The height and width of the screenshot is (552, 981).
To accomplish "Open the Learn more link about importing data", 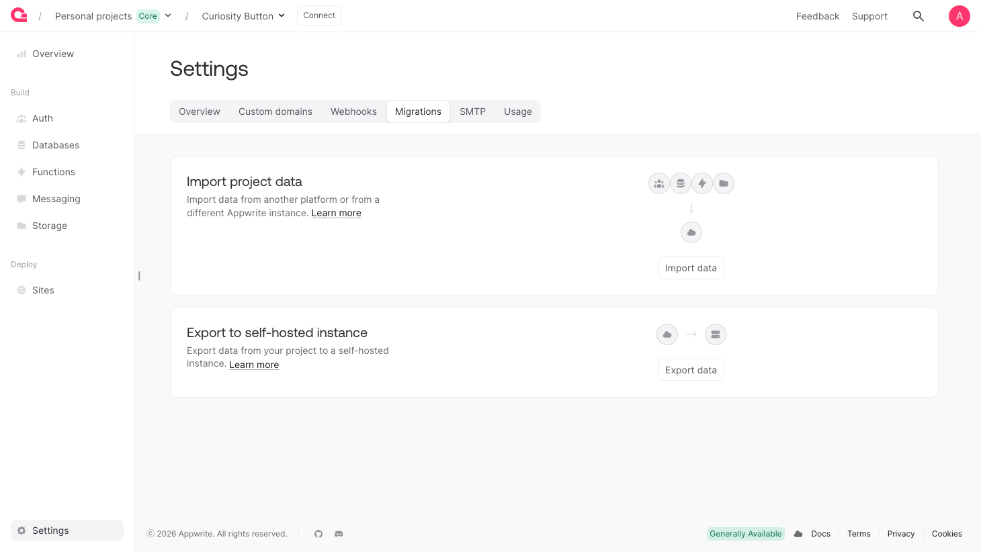I will 336,213.
